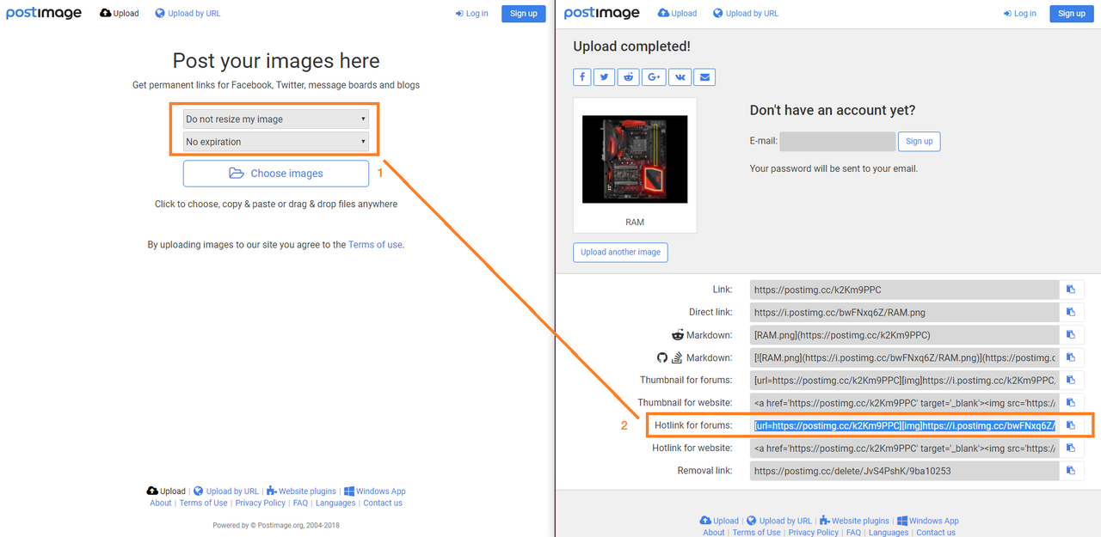Select the Removal link field
Screen dimensions: 1101x537
pyautogui.click(x=905, y=471)
